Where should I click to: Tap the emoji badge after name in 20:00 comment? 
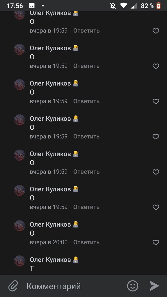coord(76,224)
